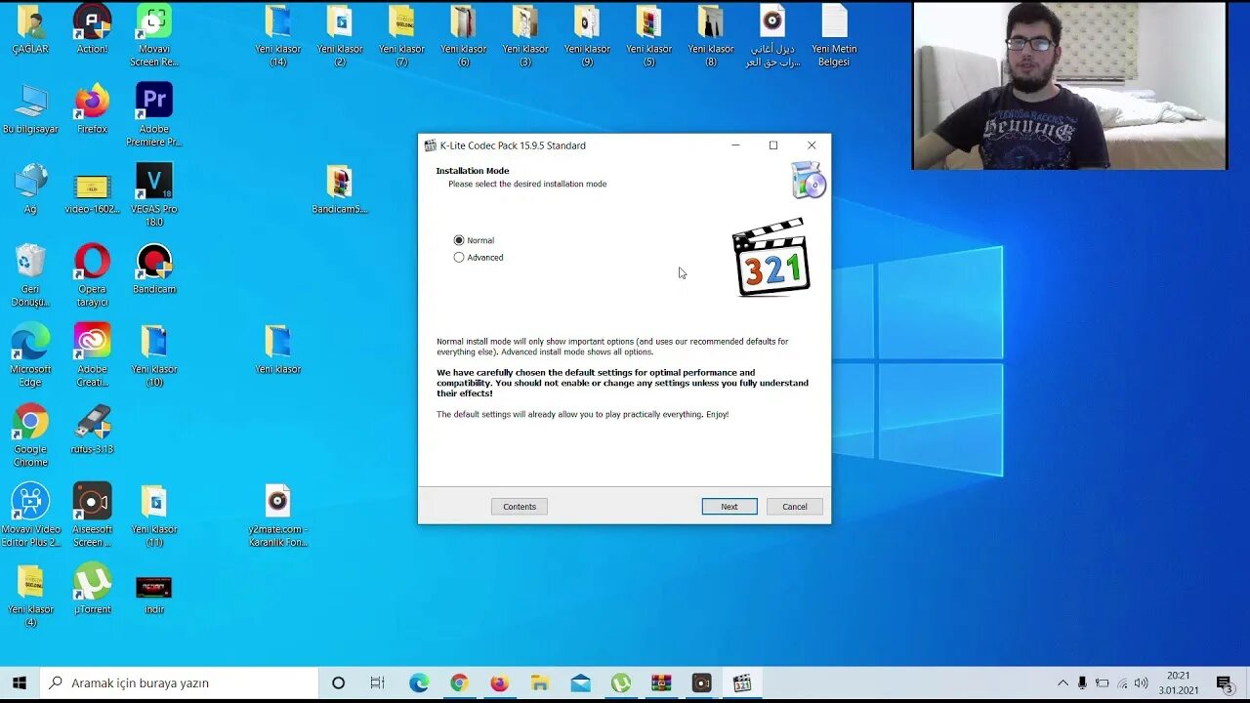Image resolution: width=1250 pixels, height=703 pixels.
Task: Open the Contents help button
Action: (520, 507)
